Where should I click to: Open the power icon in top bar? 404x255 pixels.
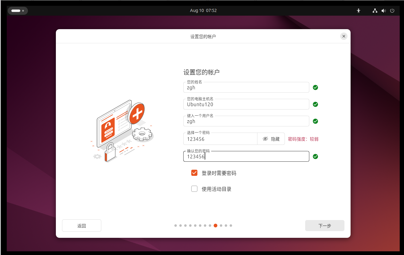(392, 10)
